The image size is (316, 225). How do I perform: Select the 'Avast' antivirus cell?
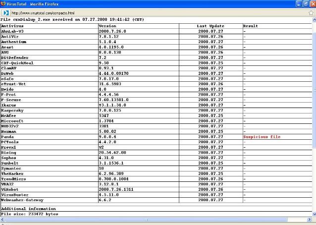[50, 47]
